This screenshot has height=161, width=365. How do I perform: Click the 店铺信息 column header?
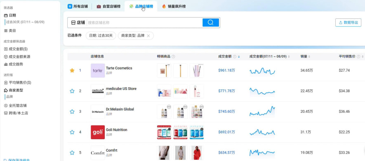tap(97, 56)
